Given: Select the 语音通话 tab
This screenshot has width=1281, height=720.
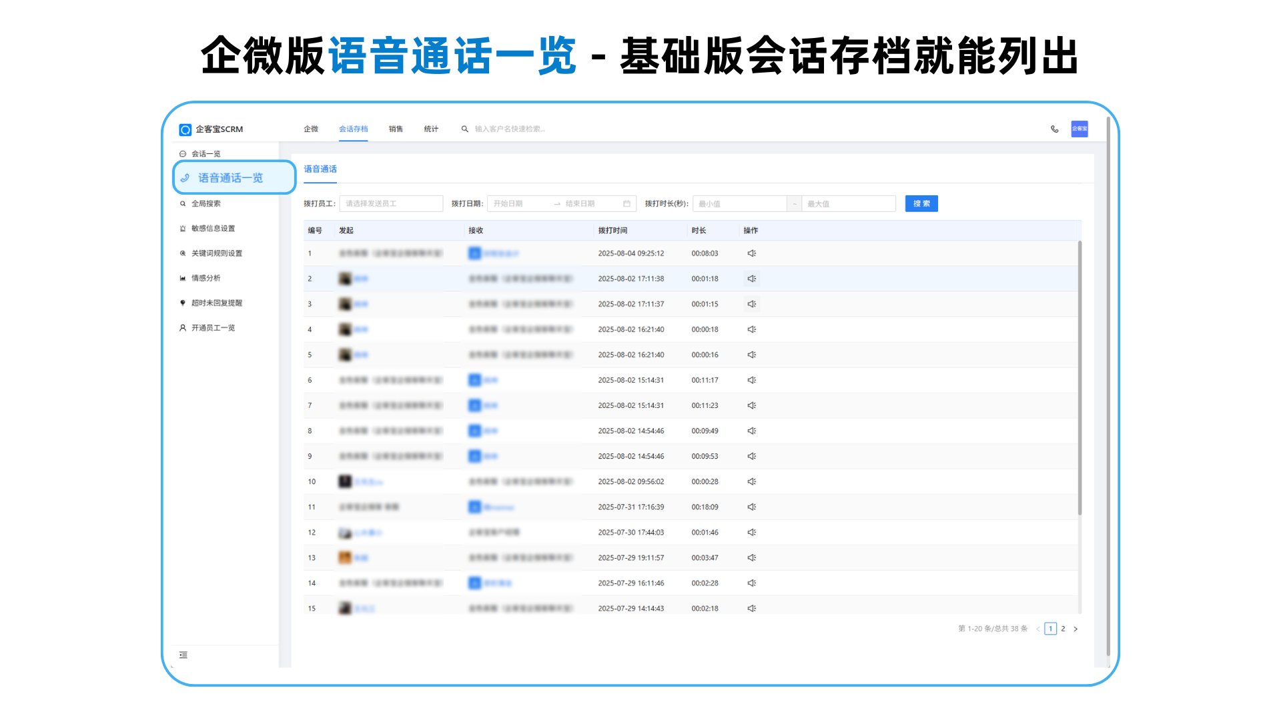Looking at the screenshot, I should click(320, 169).
